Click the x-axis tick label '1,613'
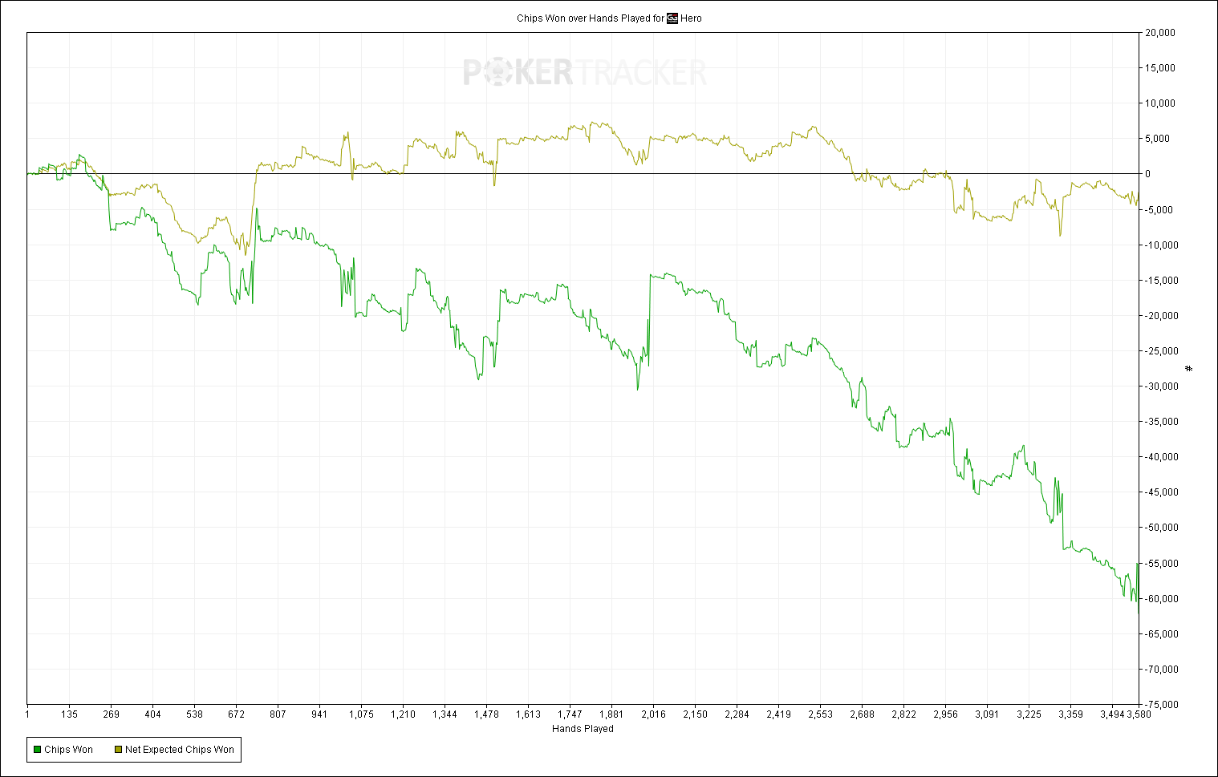 tap(528, 714)
